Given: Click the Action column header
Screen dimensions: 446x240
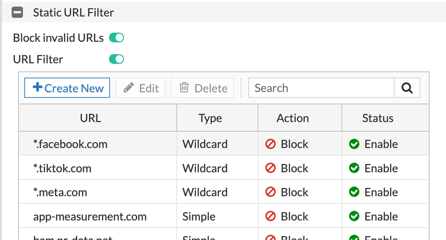Looking at the screenshot, I should 292,118.
